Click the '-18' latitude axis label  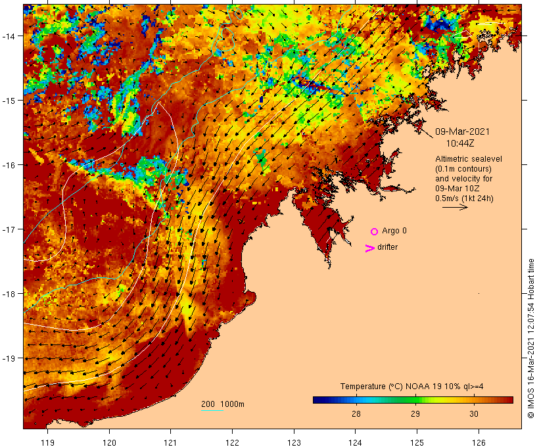[9, 294]
